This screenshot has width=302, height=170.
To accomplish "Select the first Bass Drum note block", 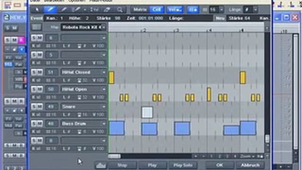I will pyautogui.click(x=117, y=128).
